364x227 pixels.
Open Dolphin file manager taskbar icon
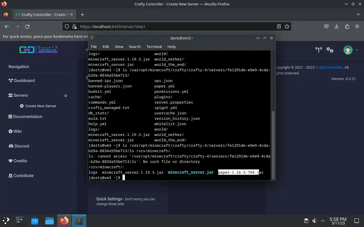[x=49, y=220]
